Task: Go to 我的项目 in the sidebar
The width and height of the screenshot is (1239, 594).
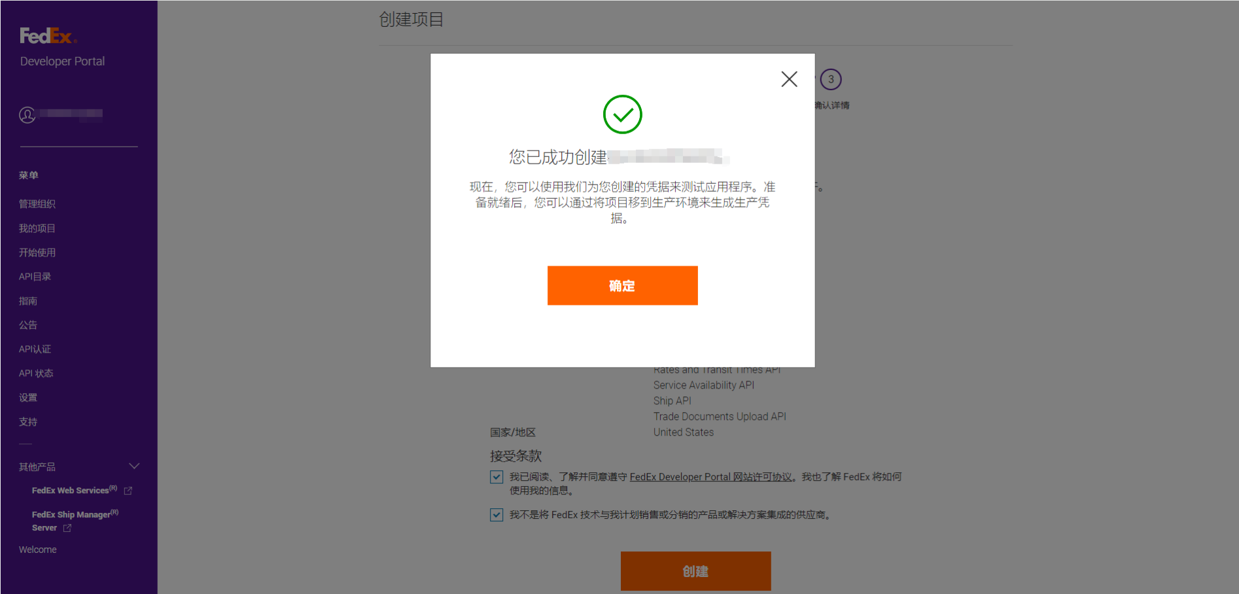Action: (x=37, y=228)
